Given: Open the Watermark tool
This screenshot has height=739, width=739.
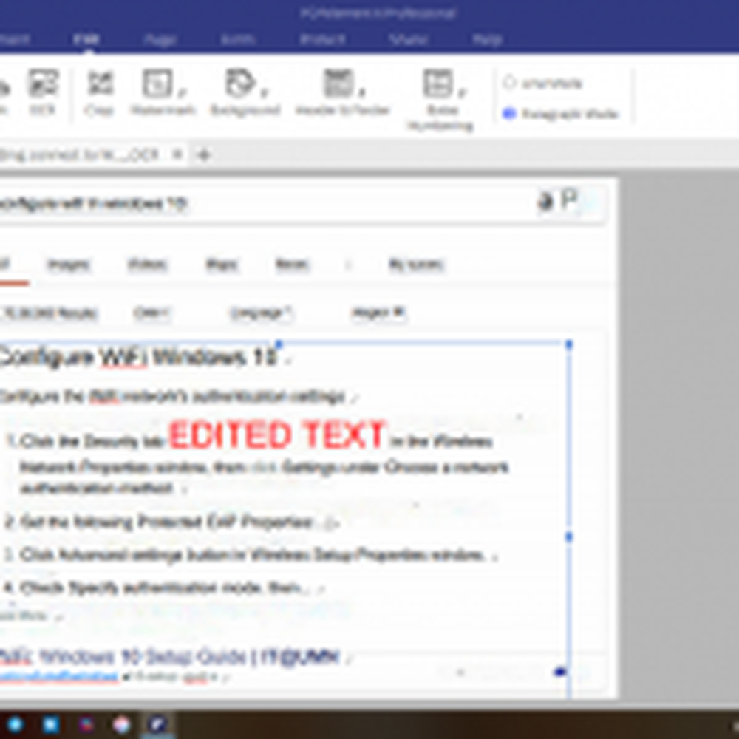Looking at the screenshot, I should 163,92.
